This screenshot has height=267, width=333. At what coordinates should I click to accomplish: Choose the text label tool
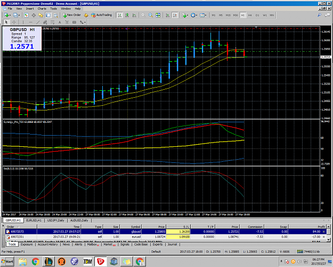point(60,22)
